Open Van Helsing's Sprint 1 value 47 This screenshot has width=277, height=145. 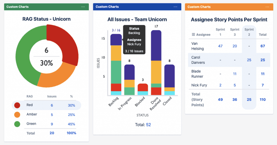point(220,46)
